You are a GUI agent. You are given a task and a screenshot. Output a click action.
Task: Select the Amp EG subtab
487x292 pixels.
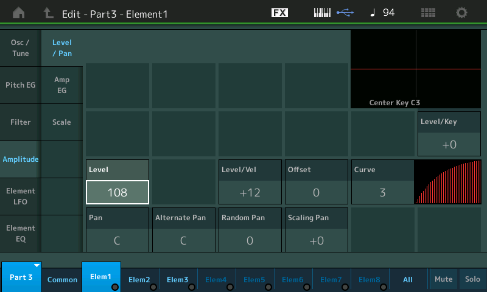click(61, 85)
